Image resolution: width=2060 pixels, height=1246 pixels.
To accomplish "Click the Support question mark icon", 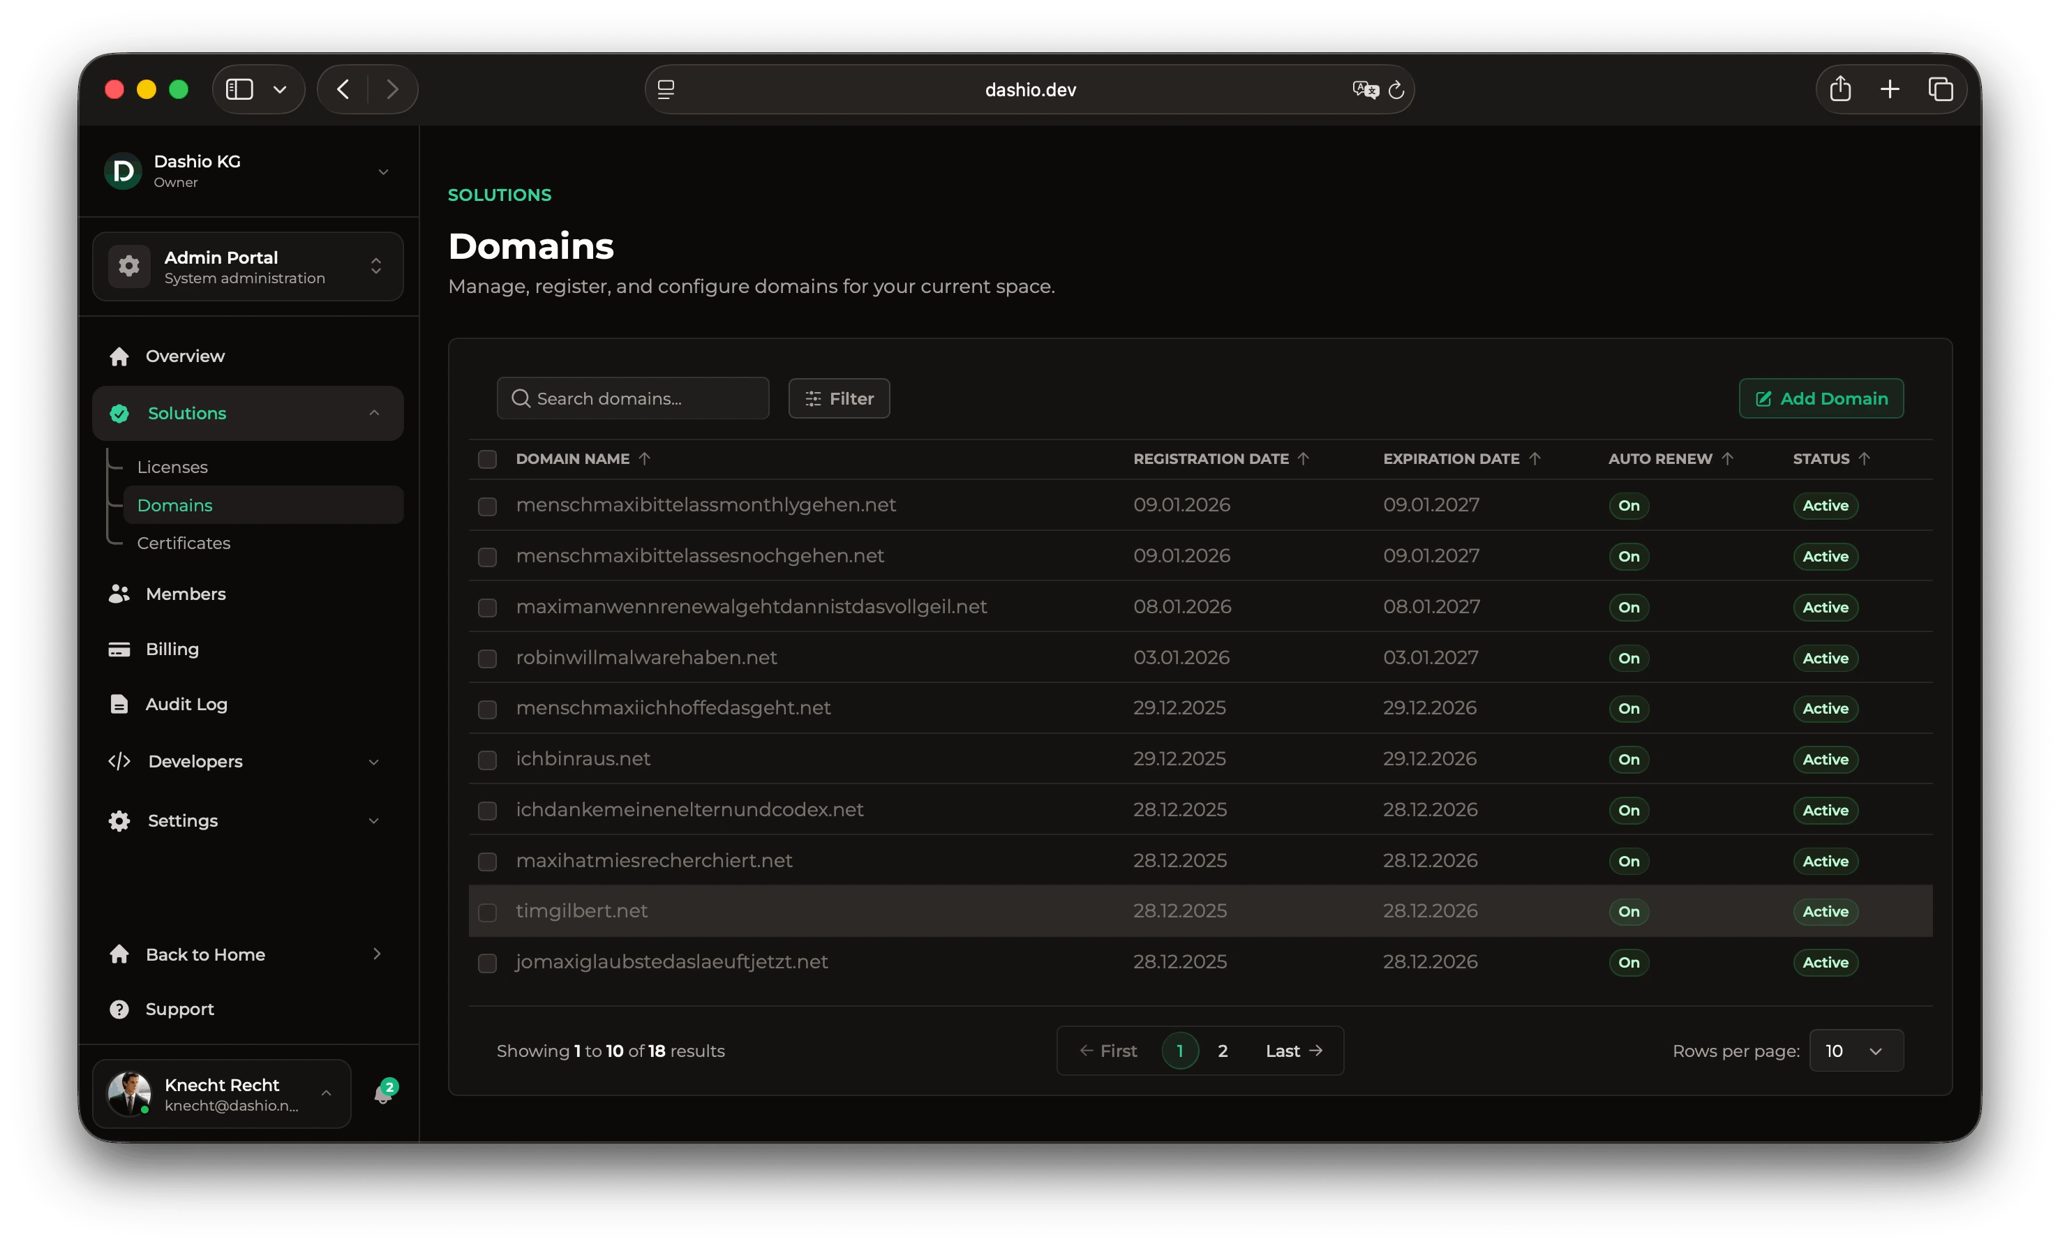I will pyautogui.click(x=119, y=1009).
